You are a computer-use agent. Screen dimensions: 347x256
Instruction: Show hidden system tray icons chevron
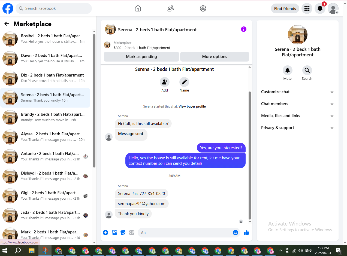[x=280, y=251]
